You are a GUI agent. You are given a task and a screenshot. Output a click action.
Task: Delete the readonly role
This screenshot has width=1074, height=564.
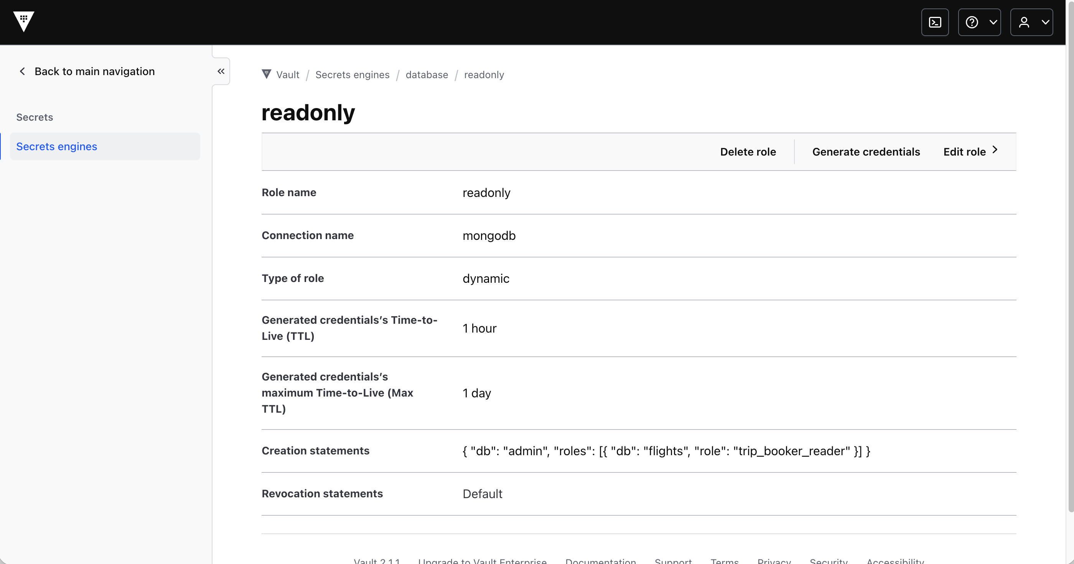click(x=748, y=152)
